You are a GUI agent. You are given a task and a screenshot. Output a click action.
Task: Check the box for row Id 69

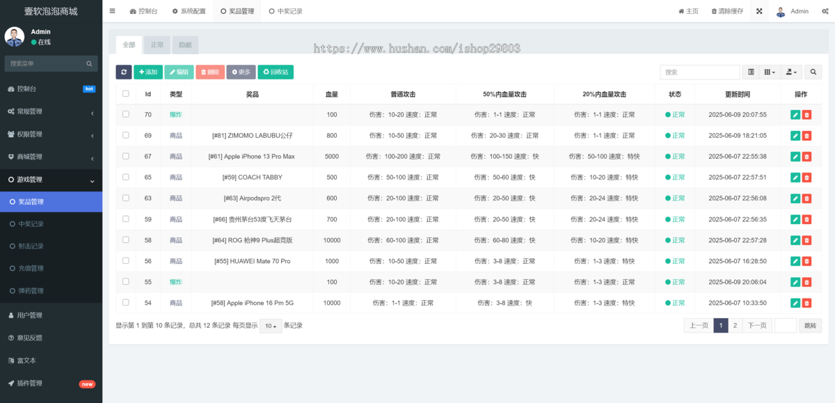coord(126,135)
